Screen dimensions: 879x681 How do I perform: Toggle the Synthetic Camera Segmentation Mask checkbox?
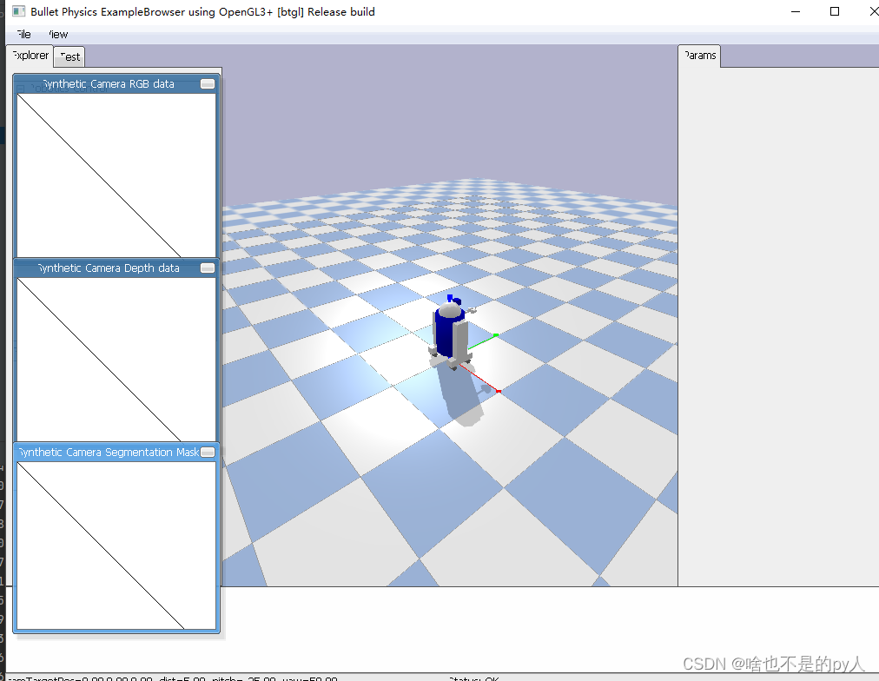pyautogui.click(x=207, y=452)
